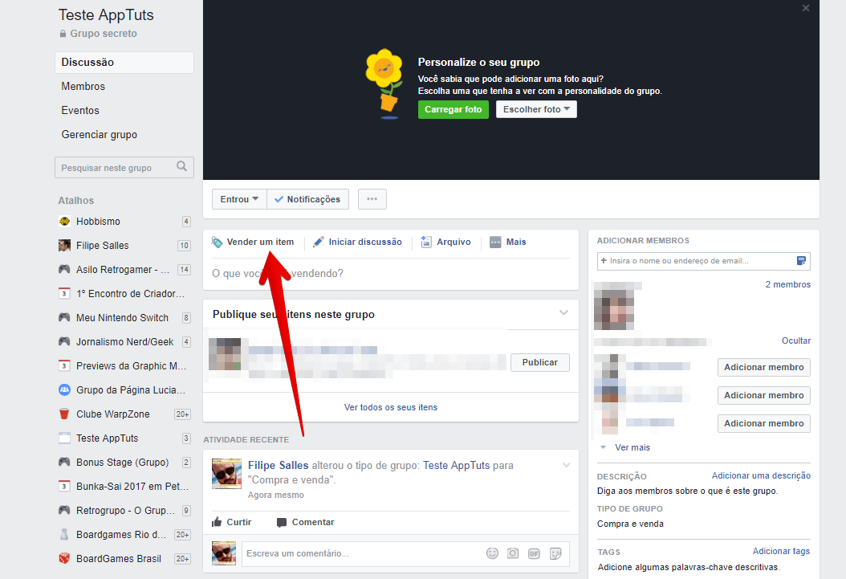
Task: Open the Entrou dropdown
Action: 239,199
